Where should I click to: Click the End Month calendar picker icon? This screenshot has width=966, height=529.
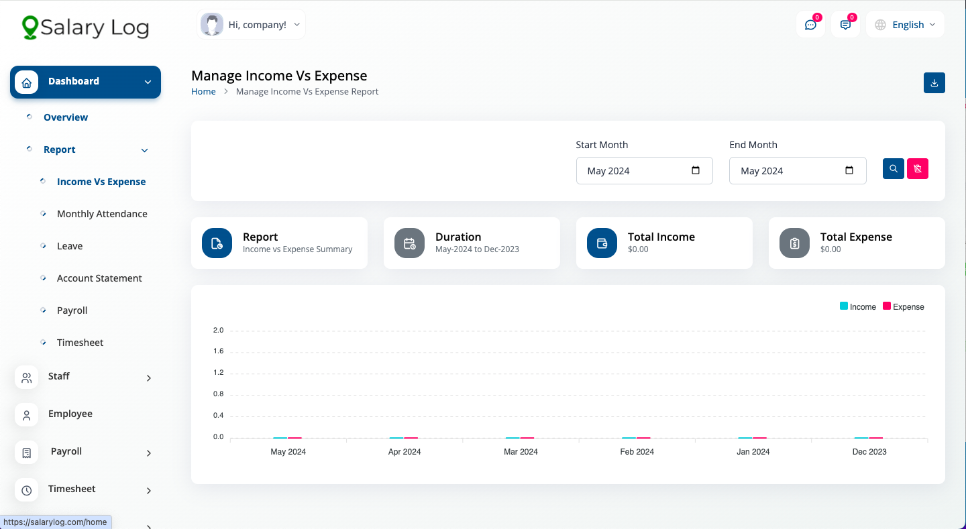(849, 170)
